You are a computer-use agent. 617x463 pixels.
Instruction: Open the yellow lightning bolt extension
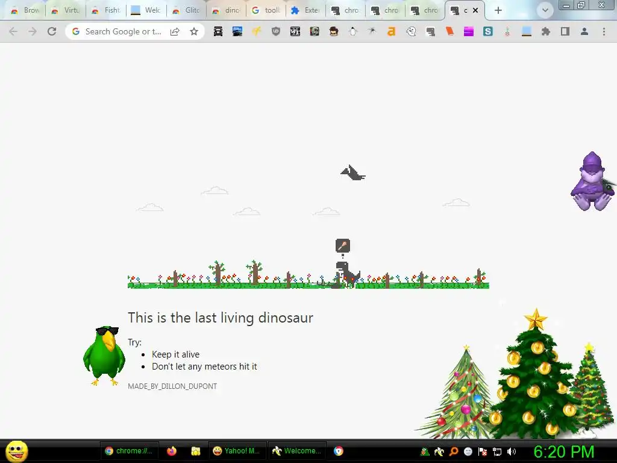[x=257, y=31]
